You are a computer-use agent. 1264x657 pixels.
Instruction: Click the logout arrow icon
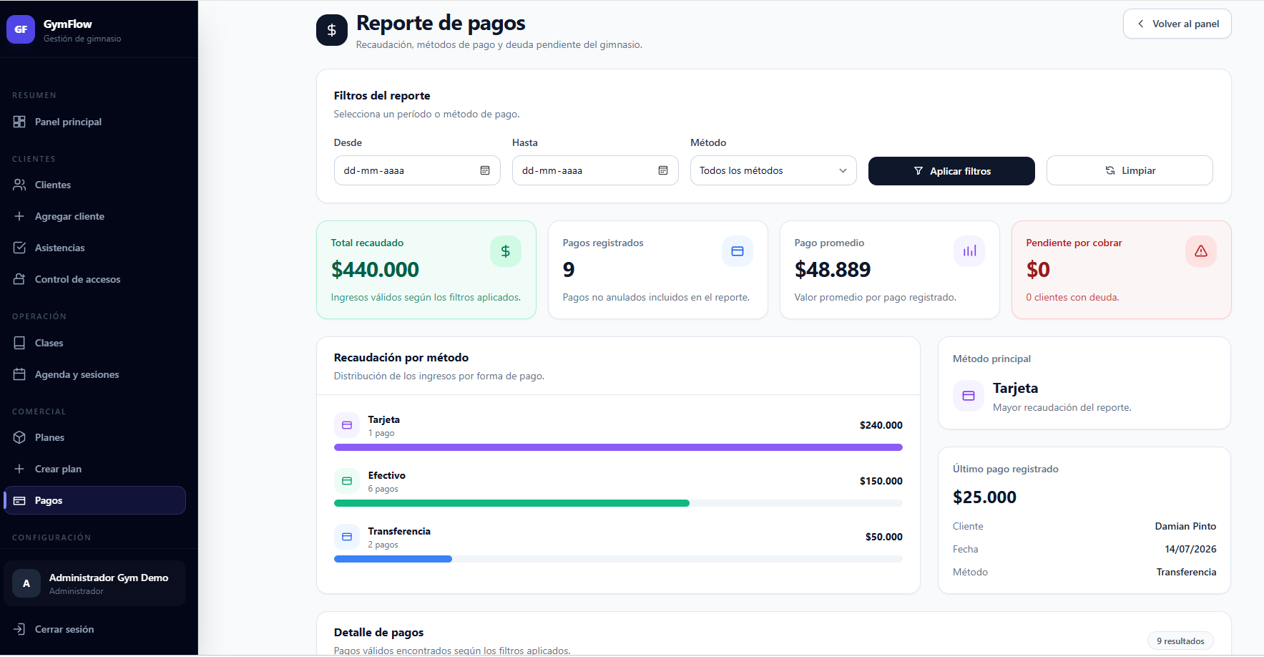coord(19,629)
